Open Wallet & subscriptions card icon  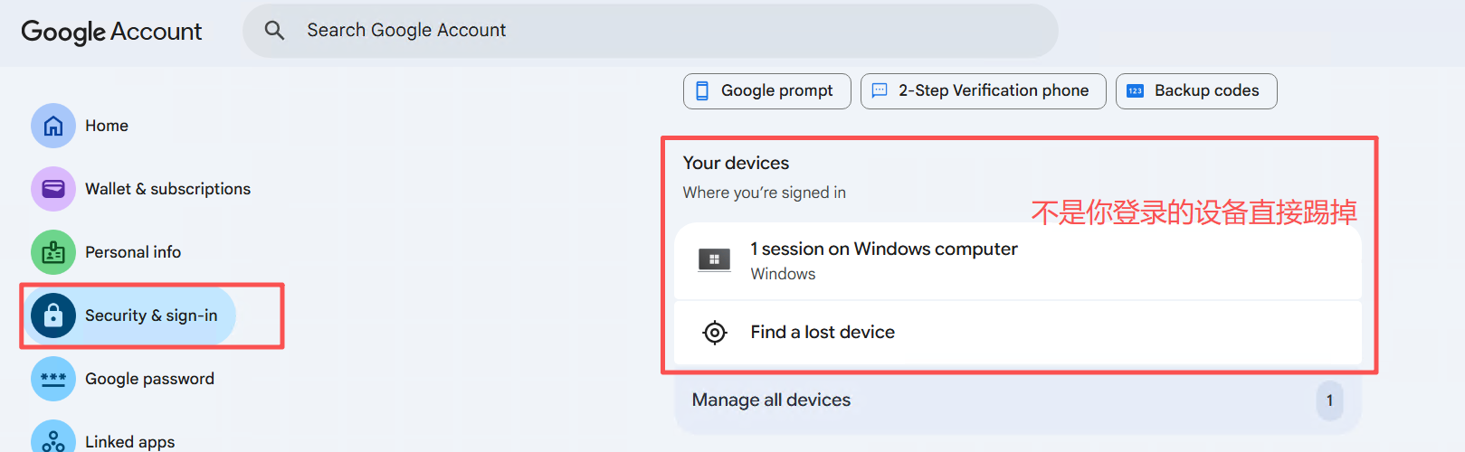pos(53,189)
